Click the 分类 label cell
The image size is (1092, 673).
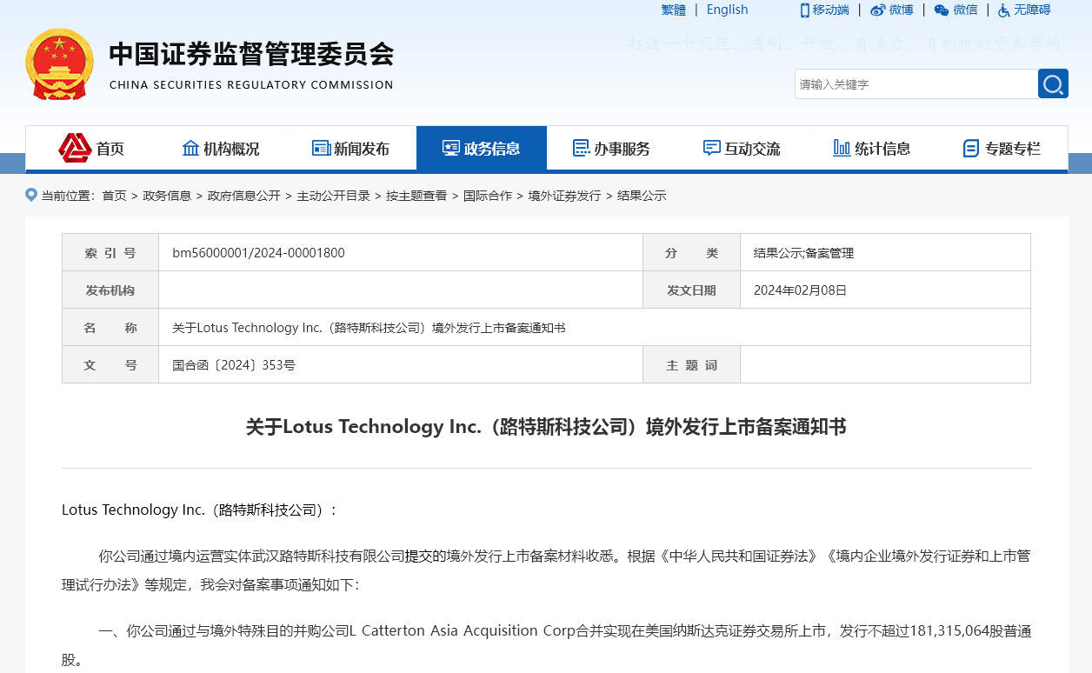click(691, 253)
